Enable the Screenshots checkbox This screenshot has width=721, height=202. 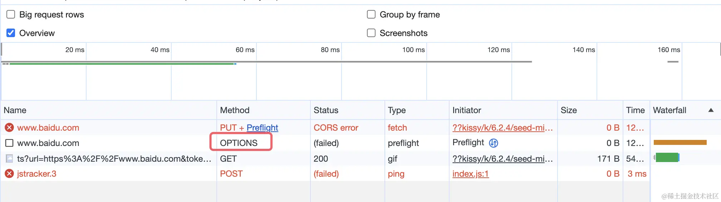(x=371, y=33)
